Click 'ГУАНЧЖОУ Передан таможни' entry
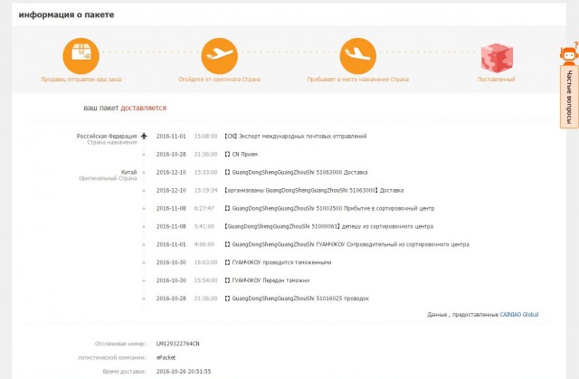 coord(267,280)
